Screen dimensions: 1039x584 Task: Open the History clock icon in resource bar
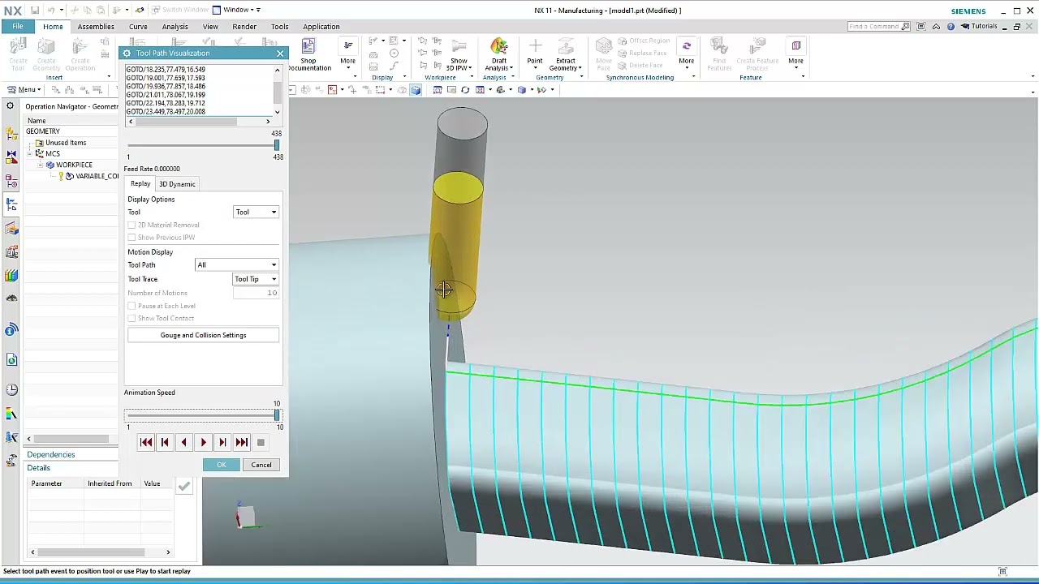[11, 390]
